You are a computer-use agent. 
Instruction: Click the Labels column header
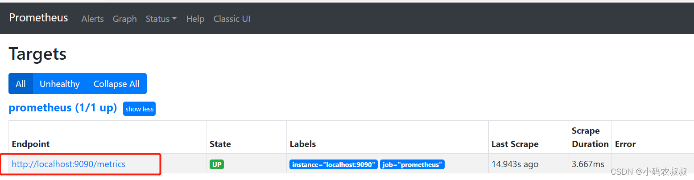click(x=302, y=144)
